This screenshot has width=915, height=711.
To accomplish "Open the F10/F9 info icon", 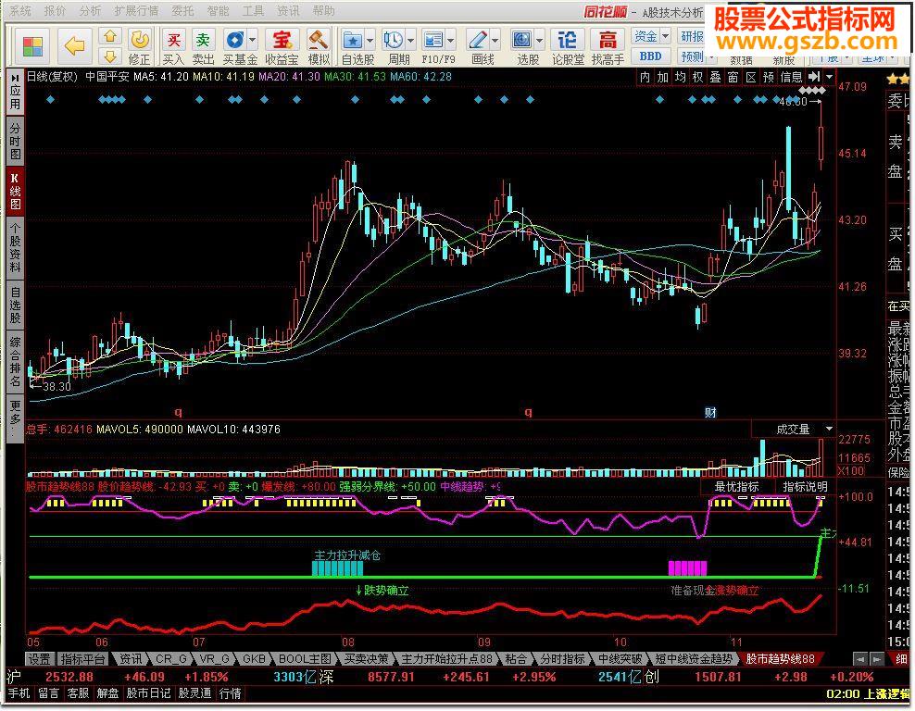I will [433, 40].
